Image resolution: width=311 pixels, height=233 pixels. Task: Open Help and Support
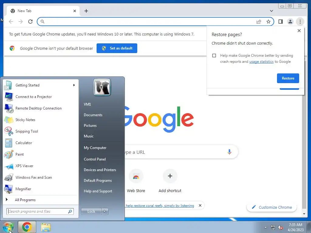point(98,191)
